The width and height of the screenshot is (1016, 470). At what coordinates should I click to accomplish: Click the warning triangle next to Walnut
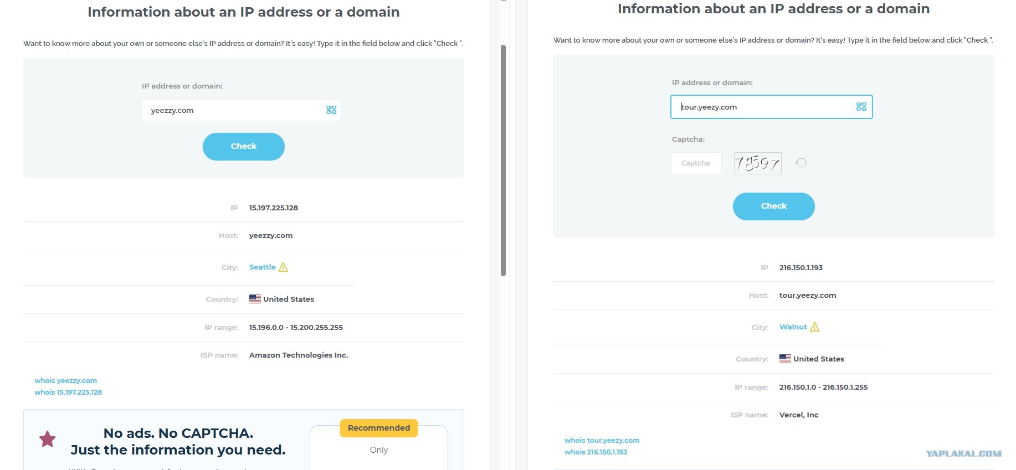coord(814,327)
